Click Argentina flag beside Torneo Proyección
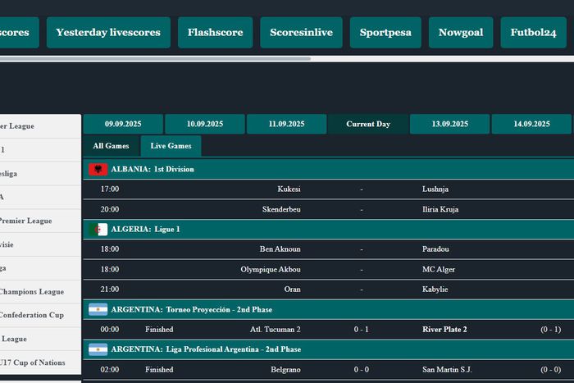This screenshot has width=574, height=383. (x=98, y=310)
